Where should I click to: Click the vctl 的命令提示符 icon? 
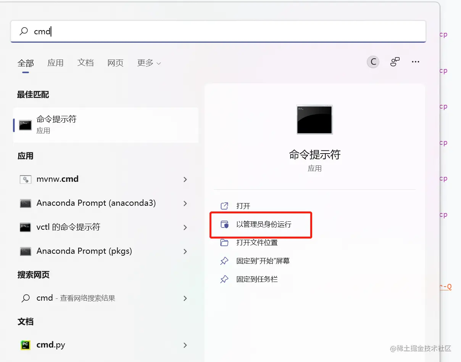point(25,227)
